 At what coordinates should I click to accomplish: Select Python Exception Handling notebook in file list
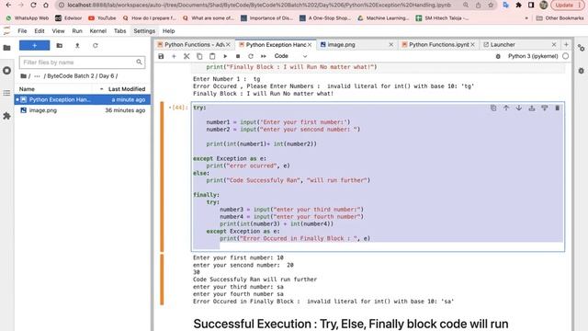pos(82,100)
